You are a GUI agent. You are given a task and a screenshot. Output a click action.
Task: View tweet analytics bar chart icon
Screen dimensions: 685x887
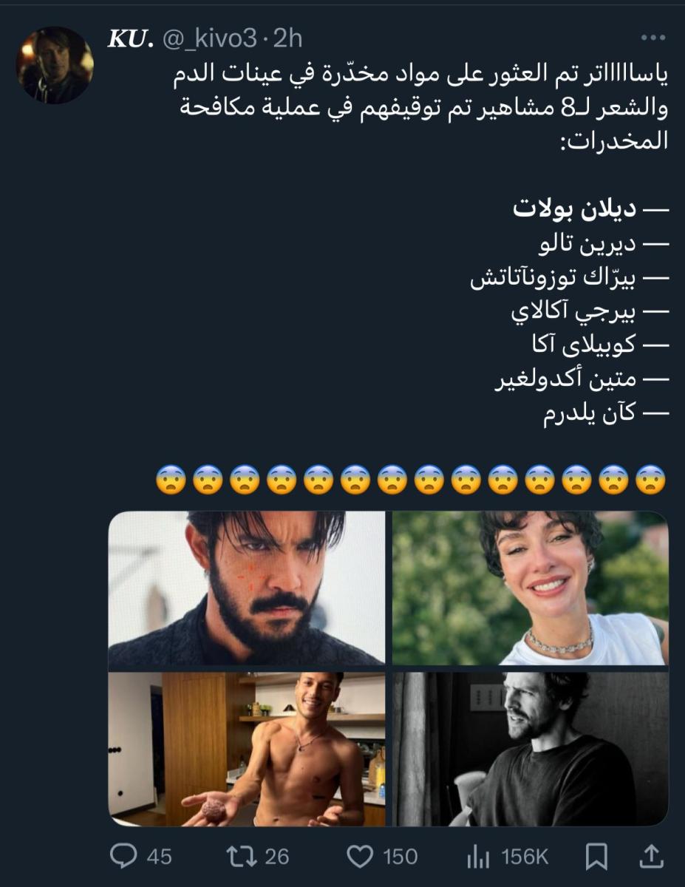point(479,857)
